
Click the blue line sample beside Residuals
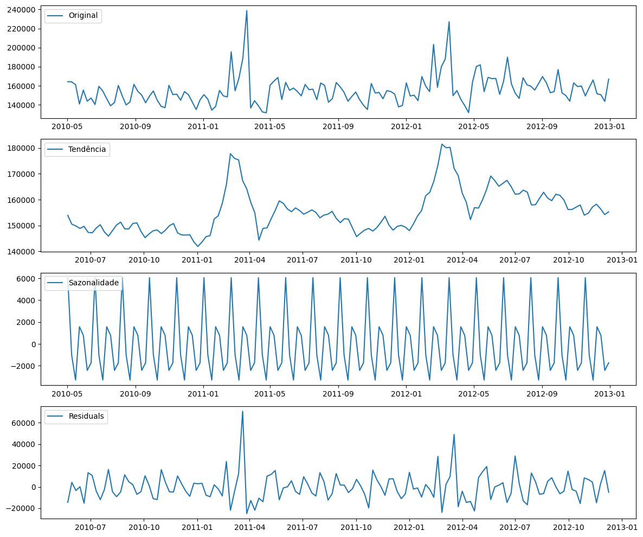55,416
